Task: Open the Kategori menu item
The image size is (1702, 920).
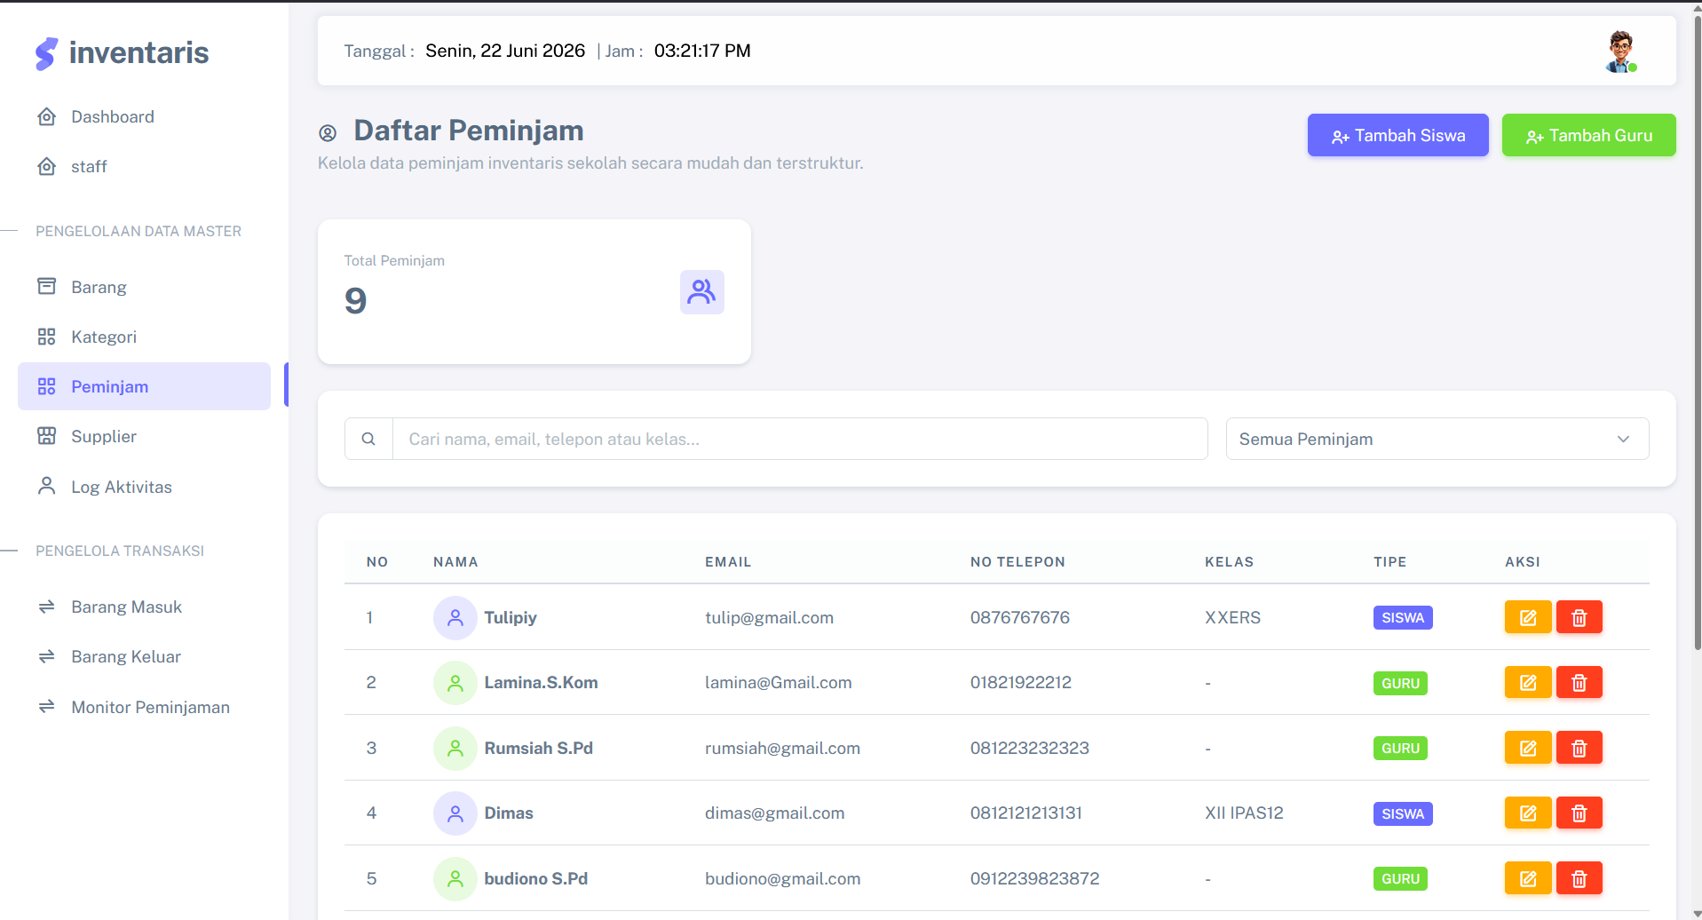Action: coord(144,337)
